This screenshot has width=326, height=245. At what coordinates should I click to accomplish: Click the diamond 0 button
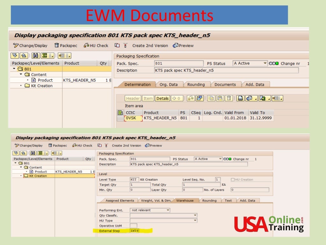pos(177,98)
